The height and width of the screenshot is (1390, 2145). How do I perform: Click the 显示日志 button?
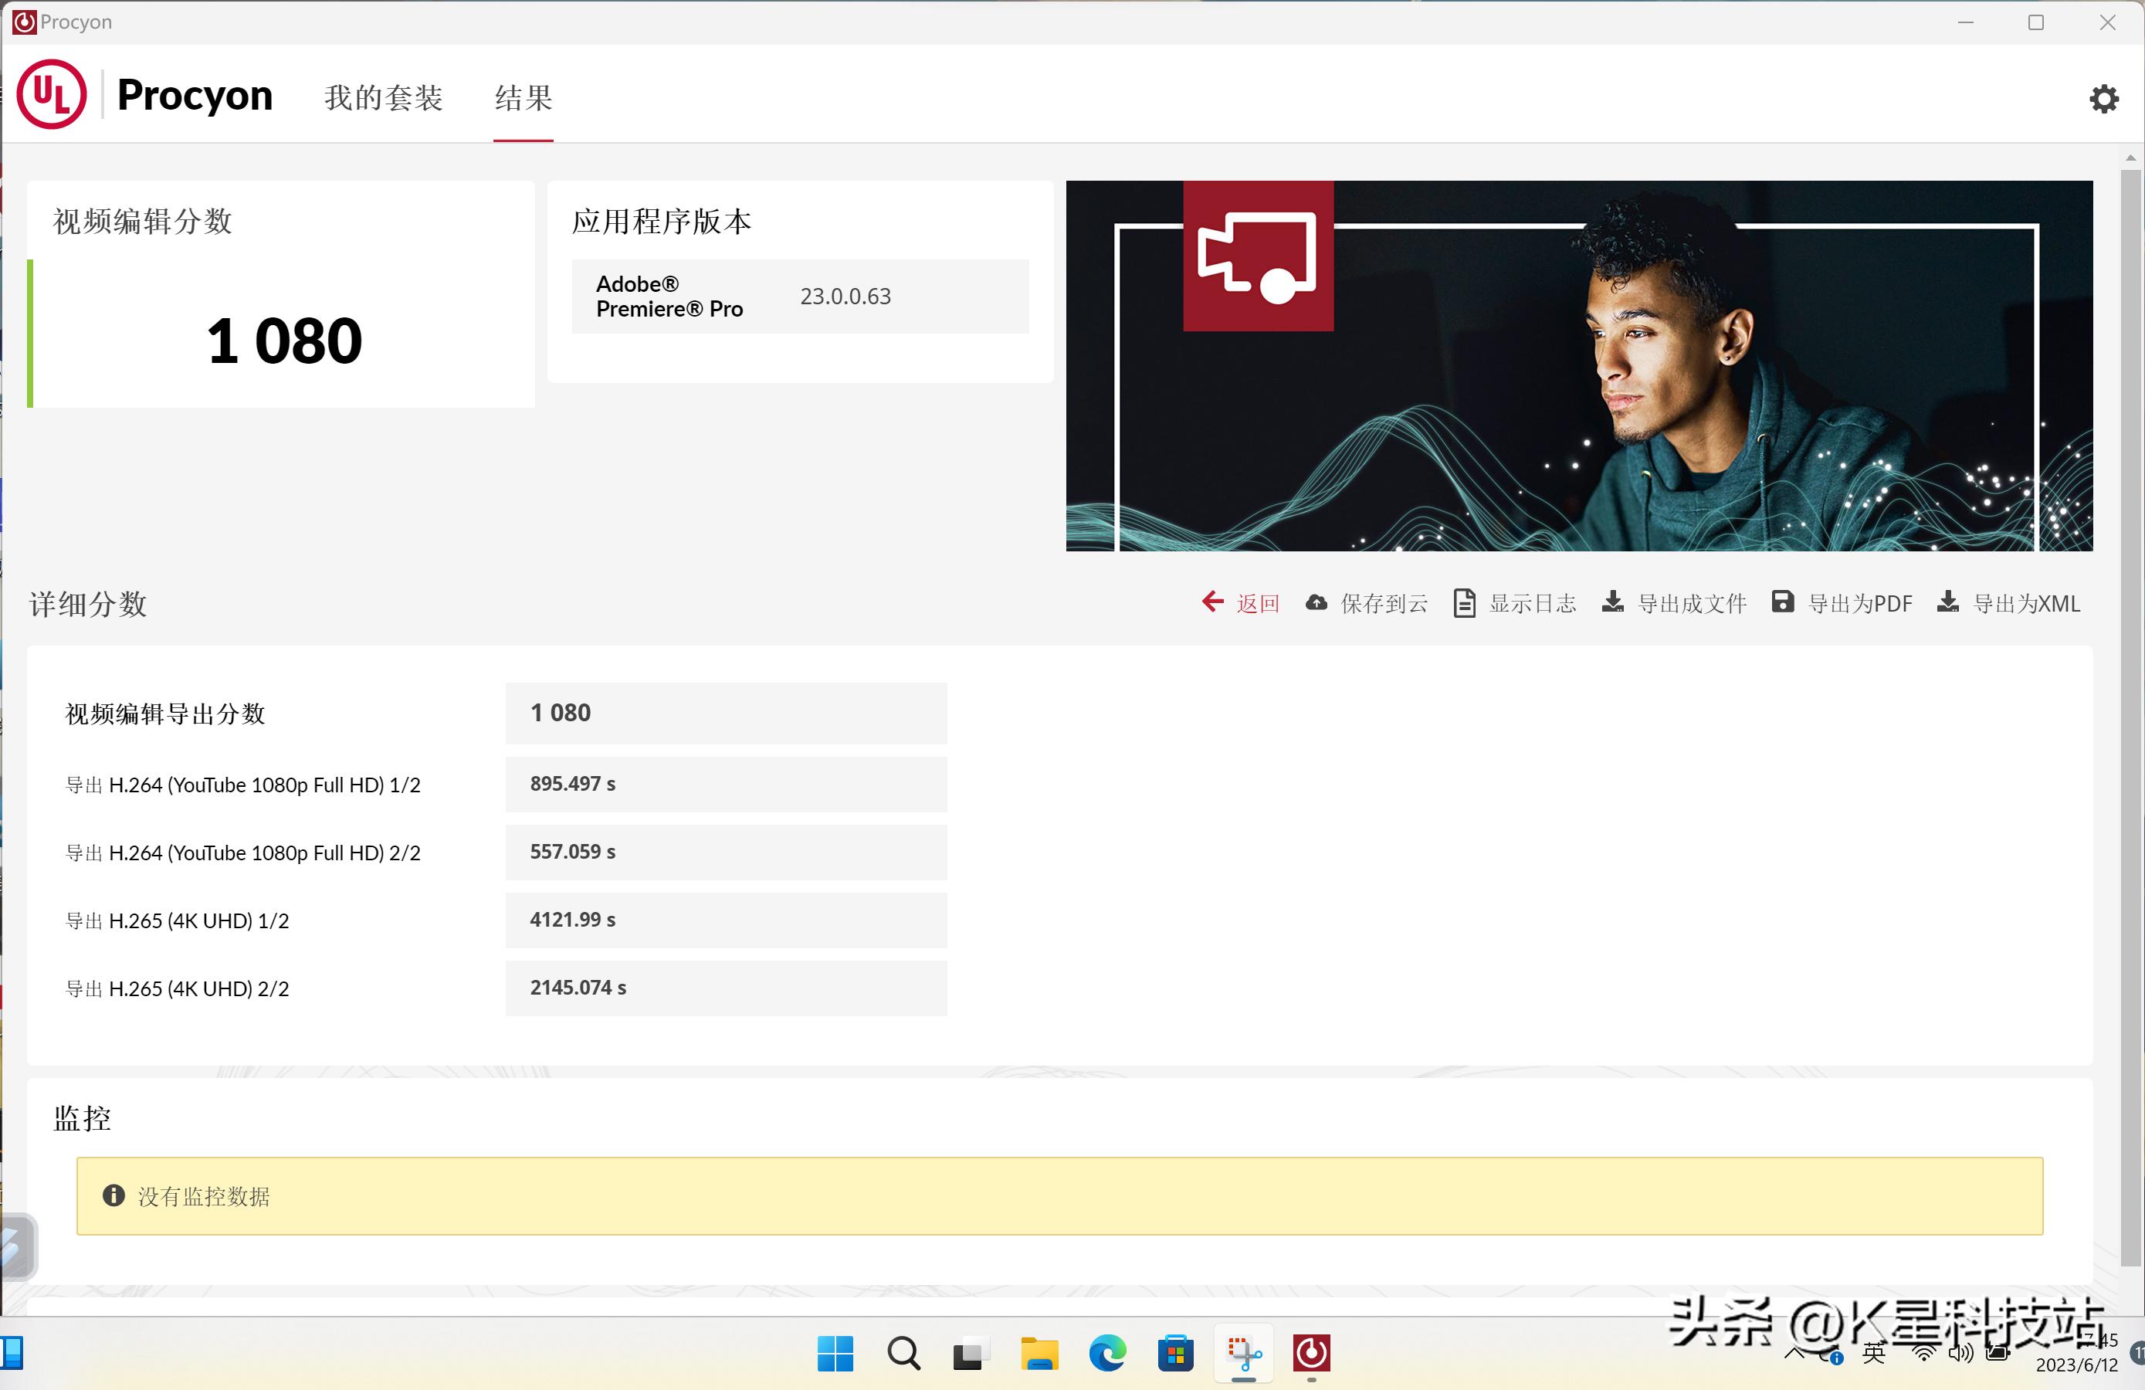(1532, 604)
